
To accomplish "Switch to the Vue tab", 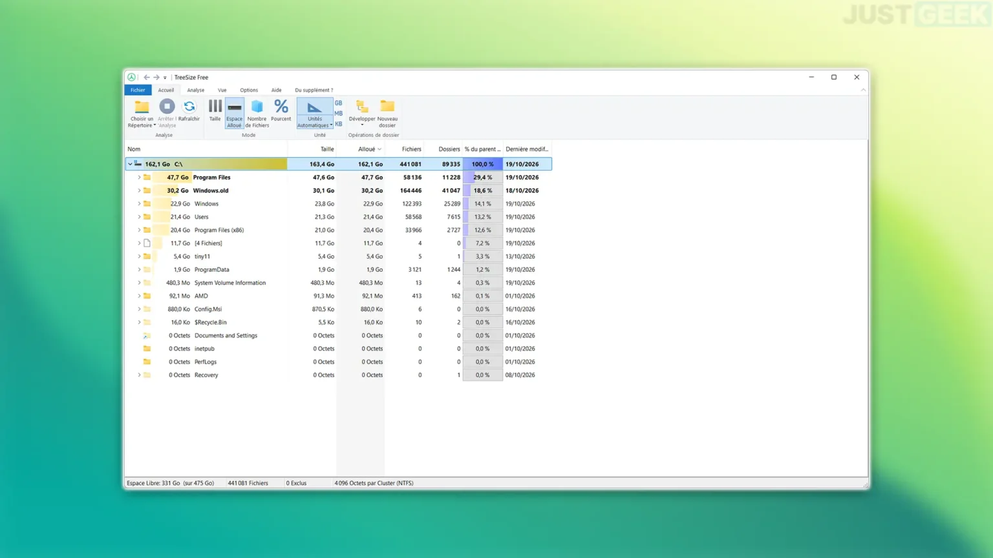I will [x=222, y=90].
